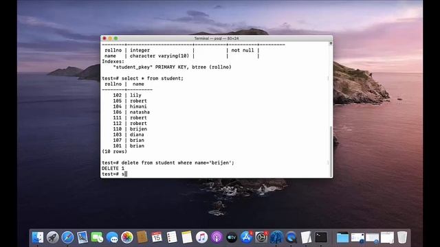Viewport: 440px width, 247px height.
Task: Click the row '110 | brijen'
Action: coord(130,129)
